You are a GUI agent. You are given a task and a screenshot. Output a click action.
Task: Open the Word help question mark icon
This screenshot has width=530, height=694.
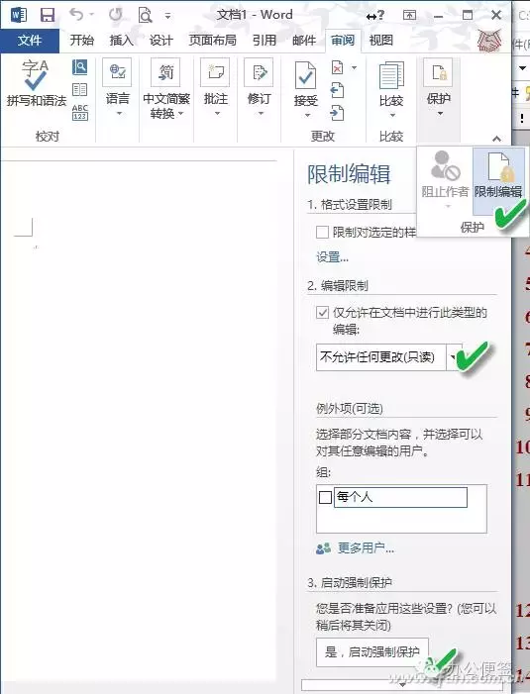click(375, 16)
